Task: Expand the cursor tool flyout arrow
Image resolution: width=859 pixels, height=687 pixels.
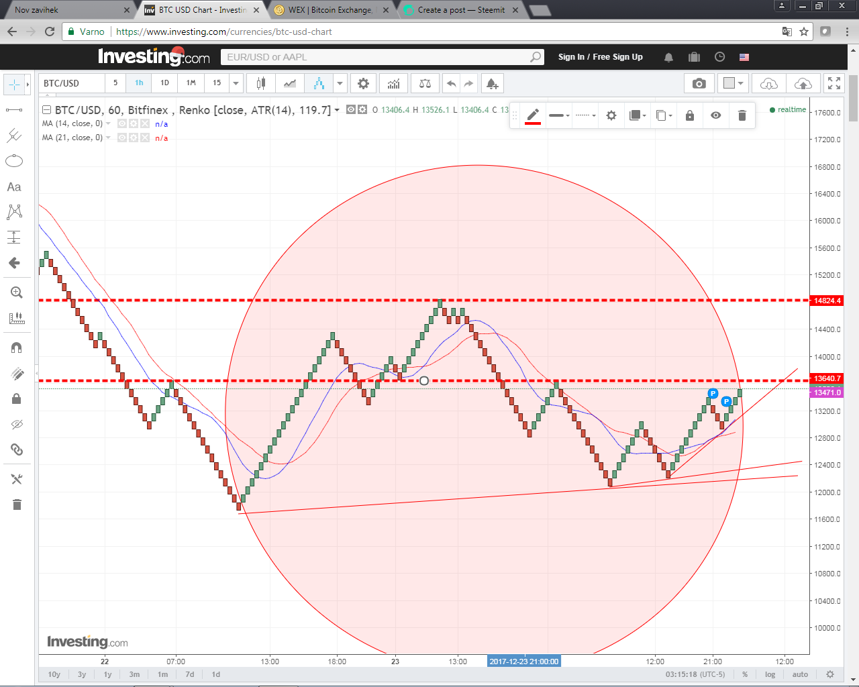Action: click(x=28, y=85)
